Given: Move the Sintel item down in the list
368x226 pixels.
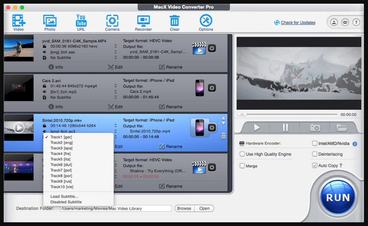Looking at the screenshot, I should click(x=224, y=123).
